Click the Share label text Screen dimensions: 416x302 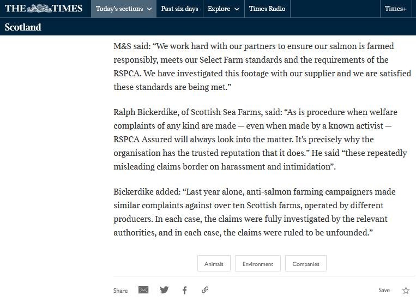[x=120, y=291]
